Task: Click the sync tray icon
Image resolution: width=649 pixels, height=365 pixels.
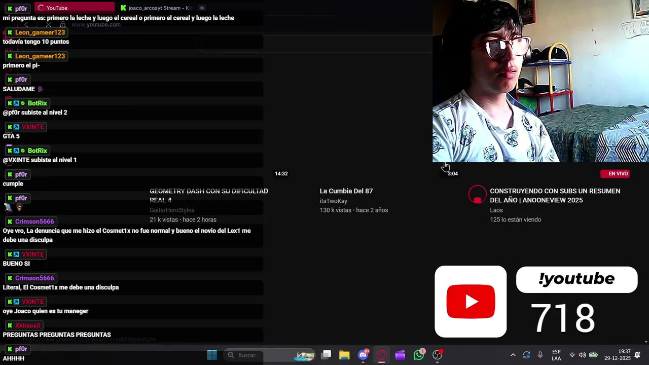Action: point(526,355)
